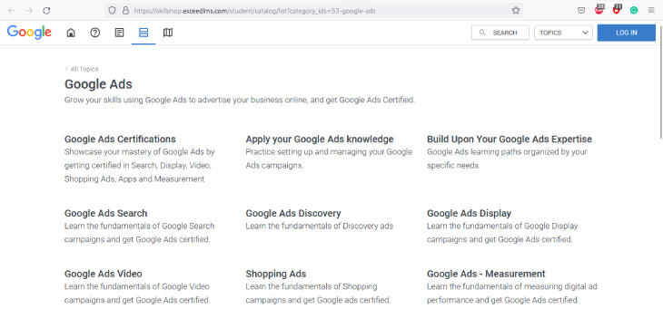Open Google Ads Certifications category
This screenshot has width=663, height=328.
coord(120,139)
